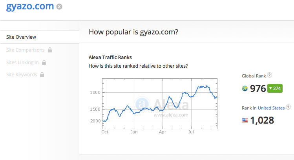Viewport: 294px width, 160px height.
Task: Click the Alexa traffic rank line chart
Action: point(160,104)
